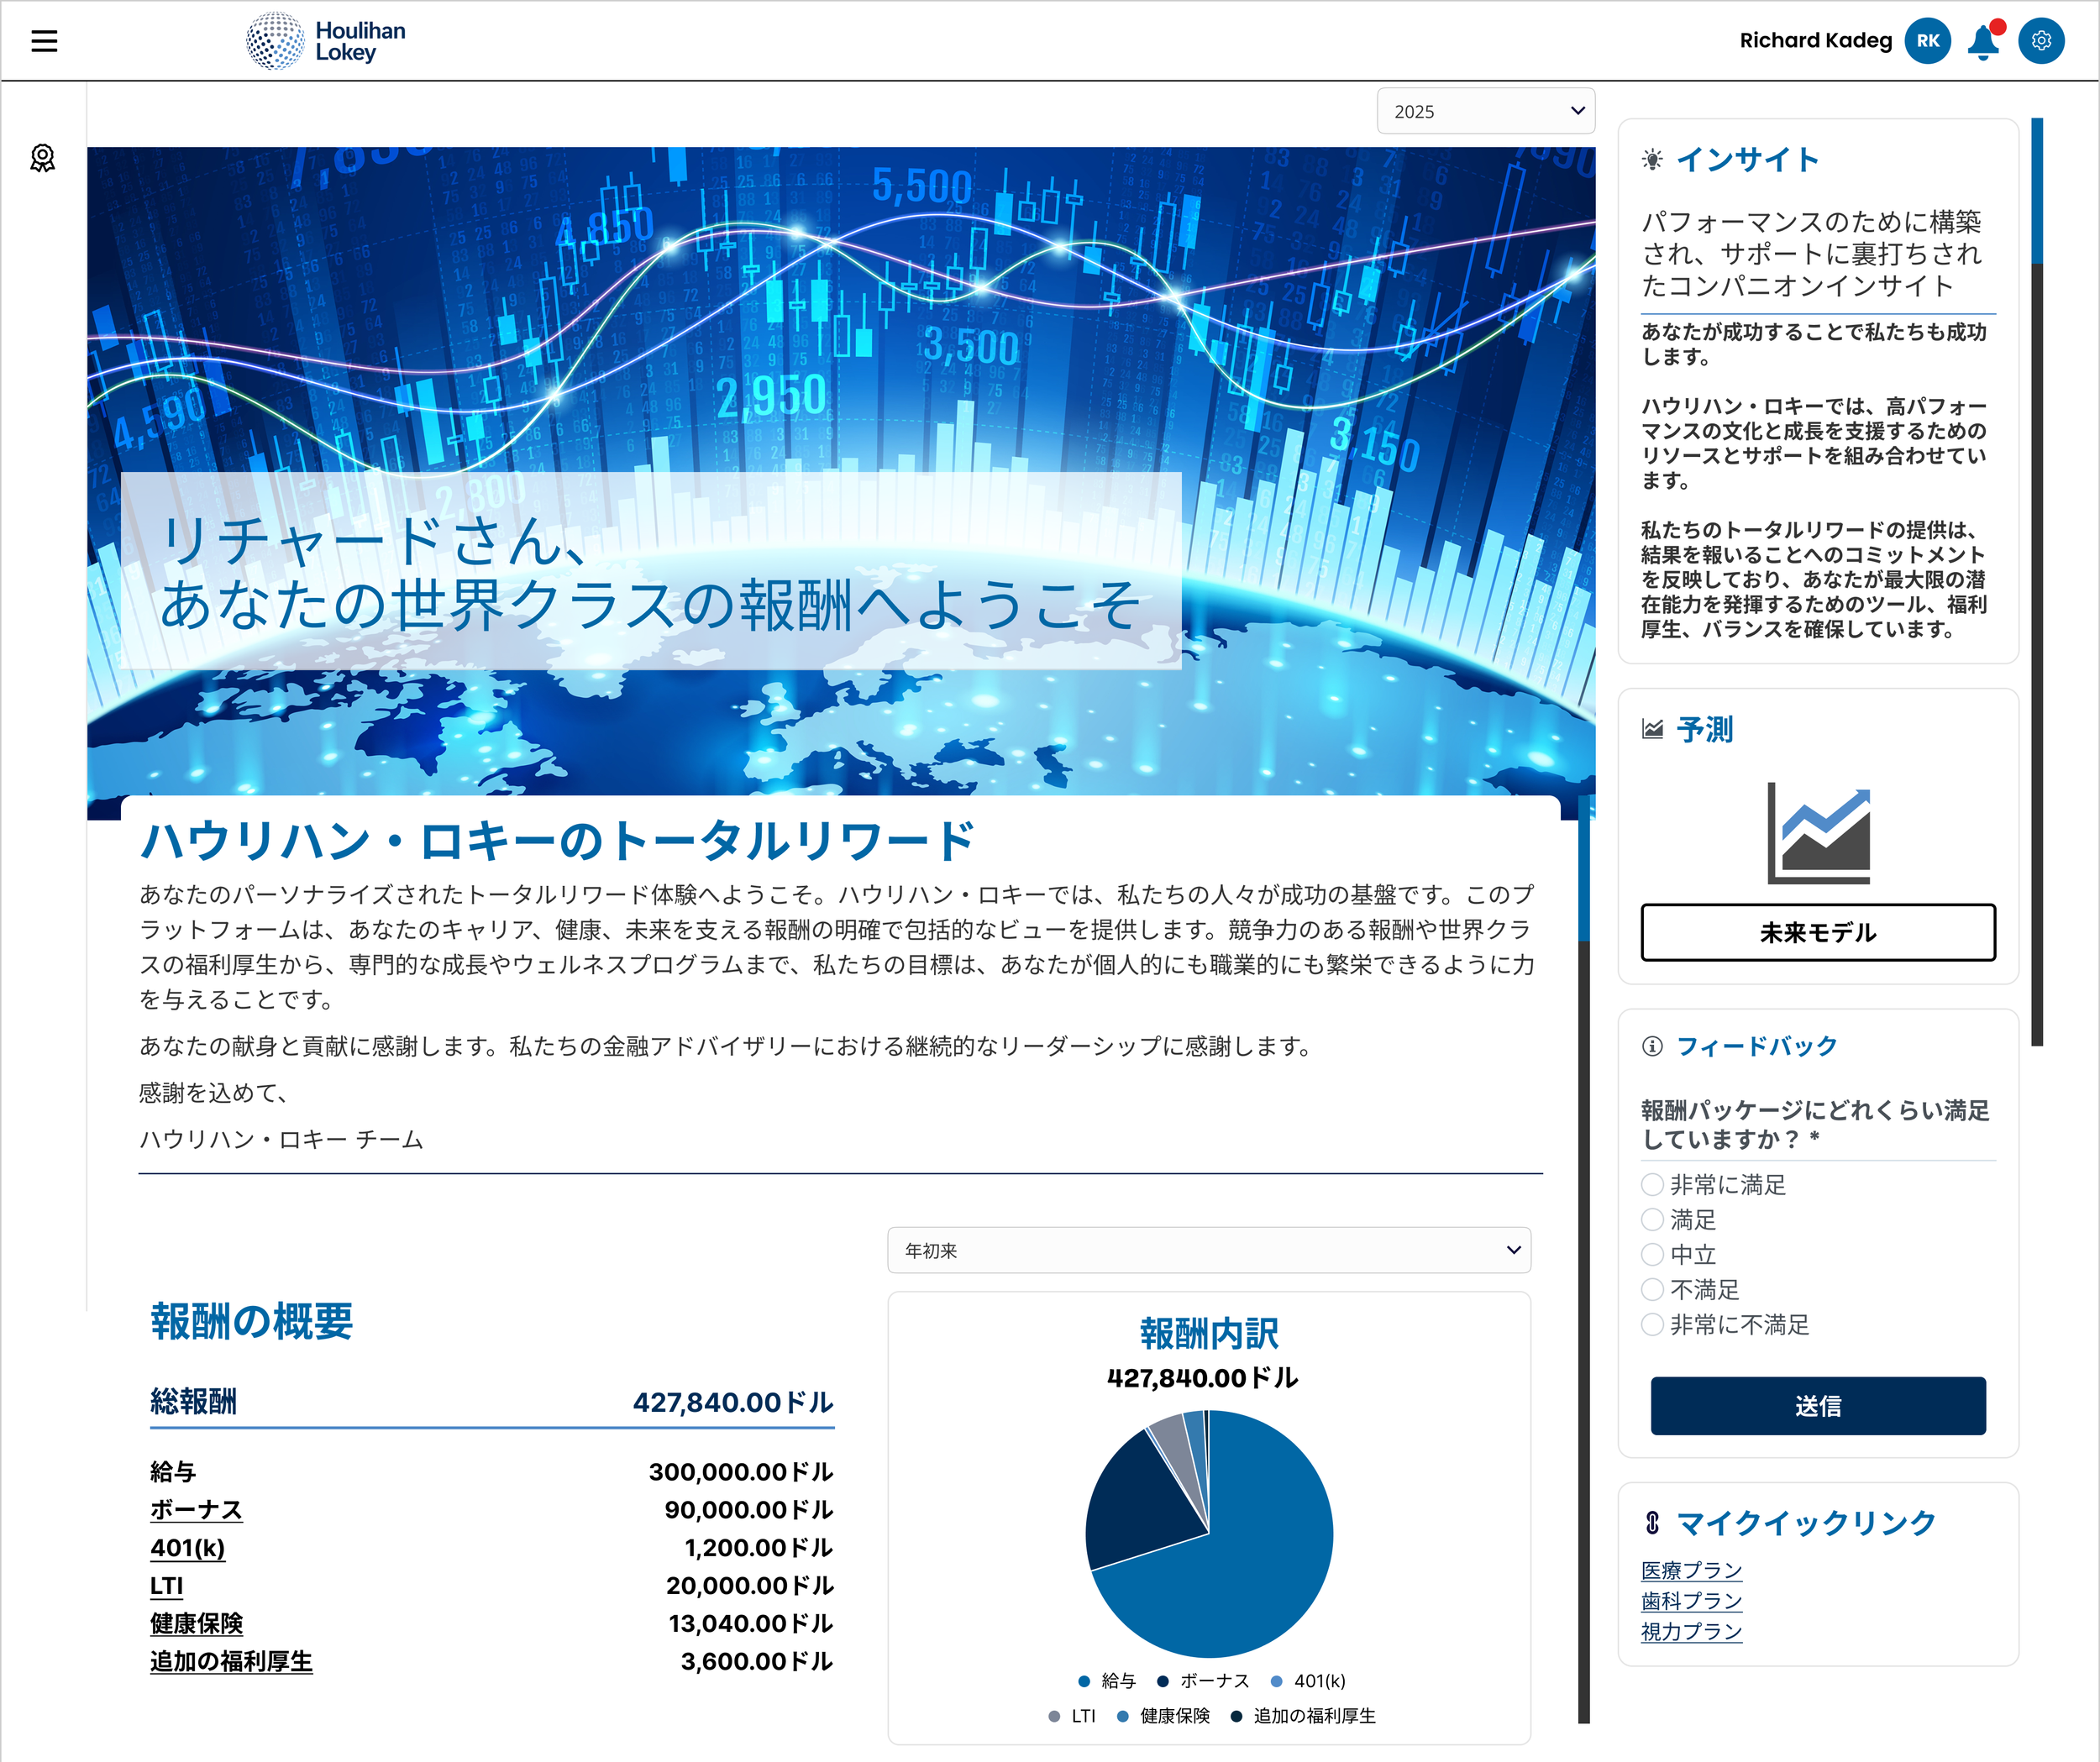Click the Houlihan Lokey logo

coord(326,41)
